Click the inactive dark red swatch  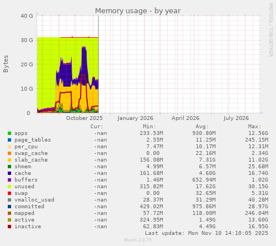pos(9,227)
